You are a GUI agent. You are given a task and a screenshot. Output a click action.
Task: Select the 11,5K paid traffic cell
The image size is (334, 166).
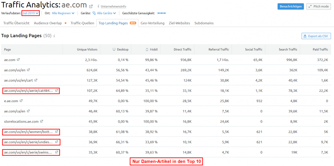(x=323, y=111)
